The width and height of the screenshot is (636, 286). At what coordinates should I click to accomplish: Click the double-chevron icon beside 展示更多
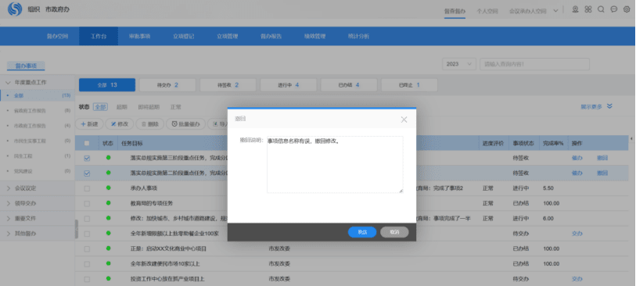[x=609, y=106]
